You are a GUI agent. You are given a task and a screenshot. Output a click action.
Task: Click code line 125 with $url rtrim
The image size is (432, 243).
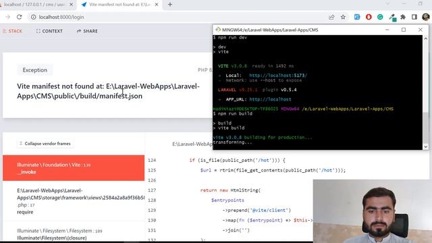[273, 170]
